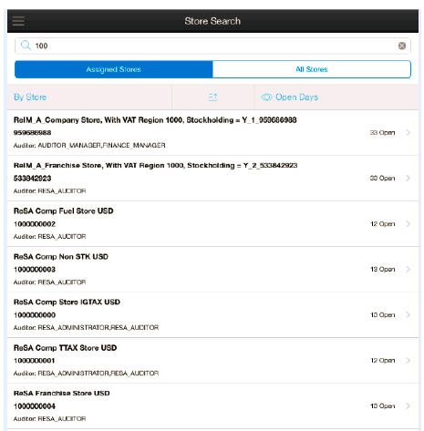Clear the search field with the X icon

point(402,46)
